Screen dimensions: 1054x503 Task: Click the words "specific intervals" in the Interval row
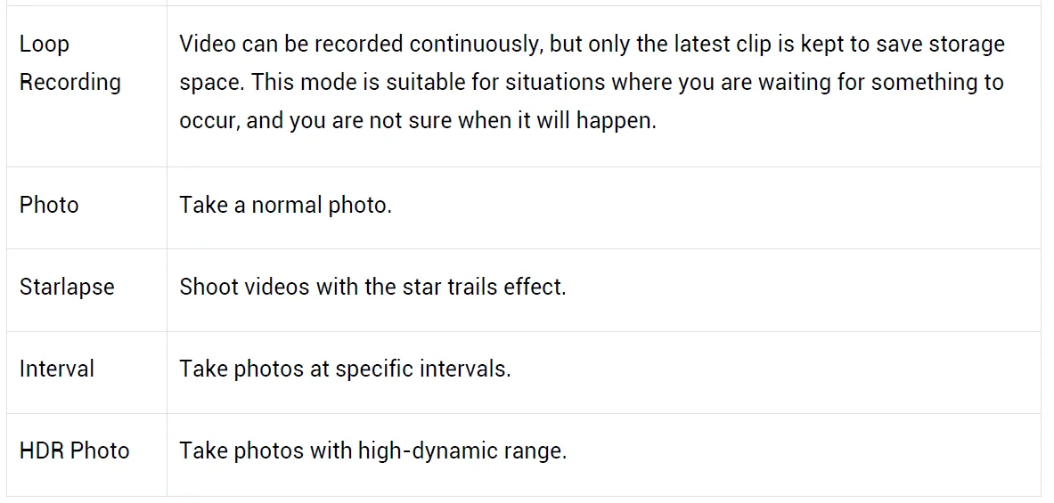[423, 369]
